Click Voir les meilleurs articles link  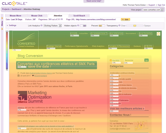click(127, 109)
